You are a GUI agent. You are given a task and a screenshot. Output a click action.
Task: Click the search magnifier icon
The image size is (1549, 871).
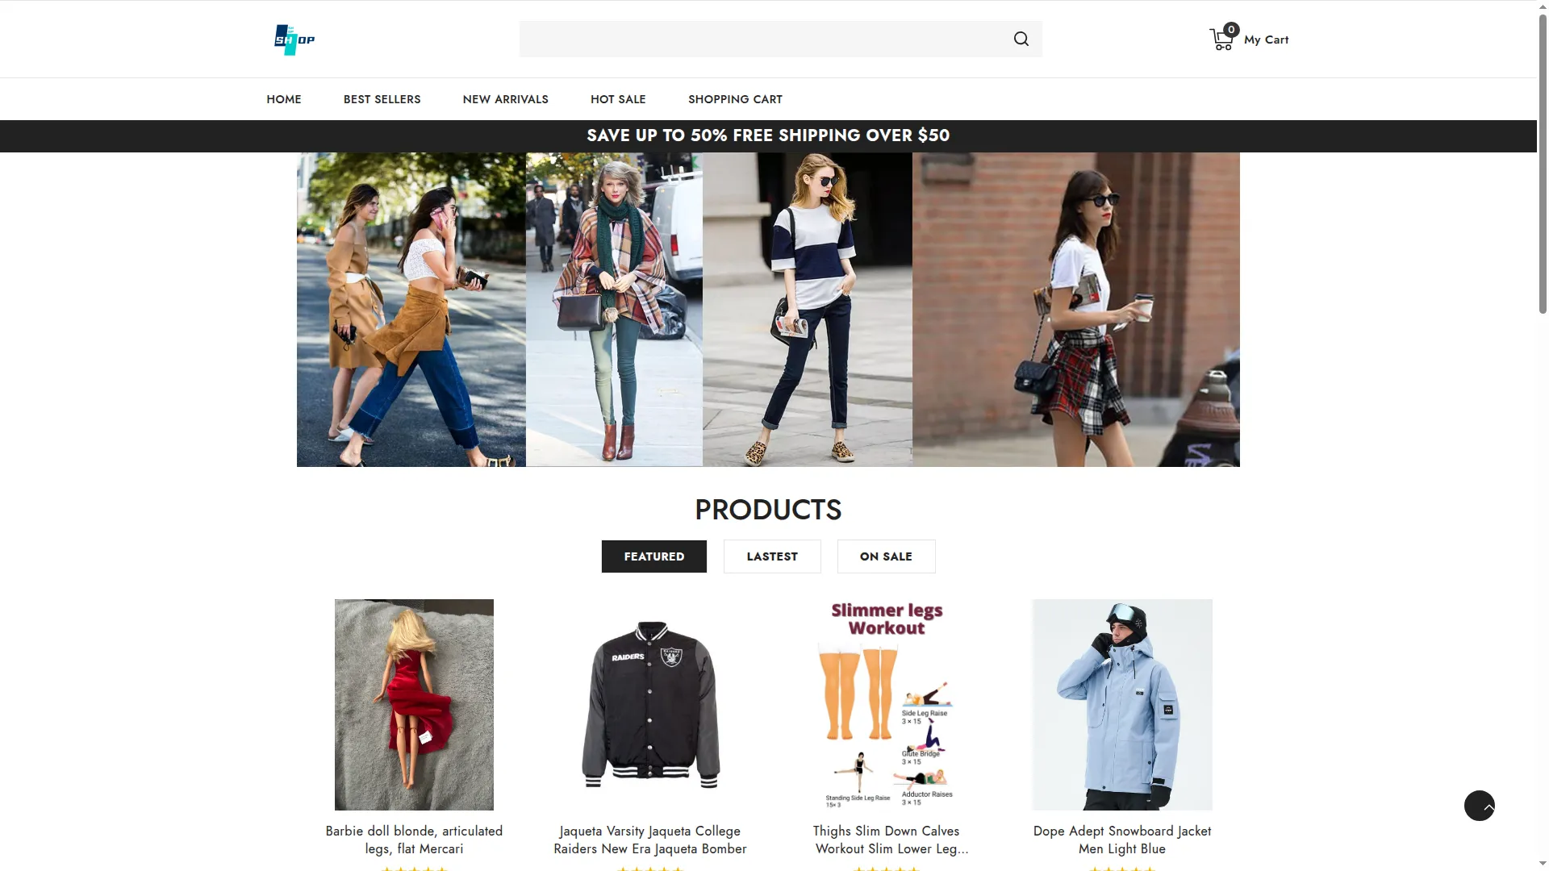1021,39
